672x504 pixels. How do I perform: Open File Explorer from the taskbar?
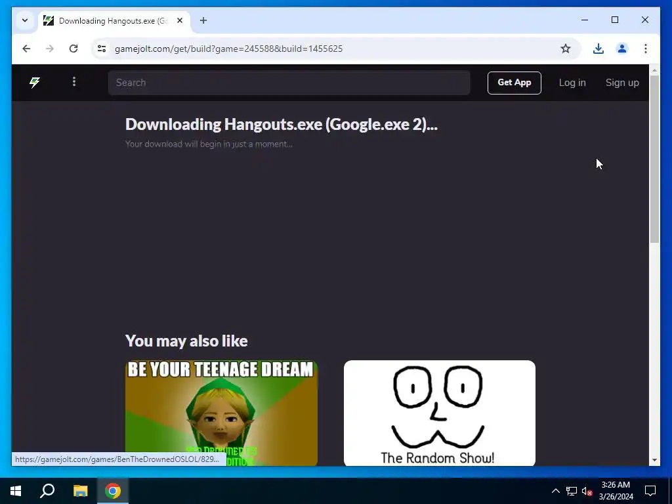(80, 491)
